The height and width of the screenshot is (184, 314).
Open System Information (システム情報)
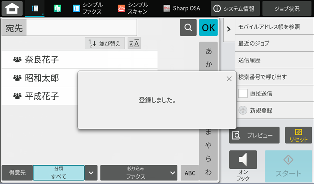(235, 8)
